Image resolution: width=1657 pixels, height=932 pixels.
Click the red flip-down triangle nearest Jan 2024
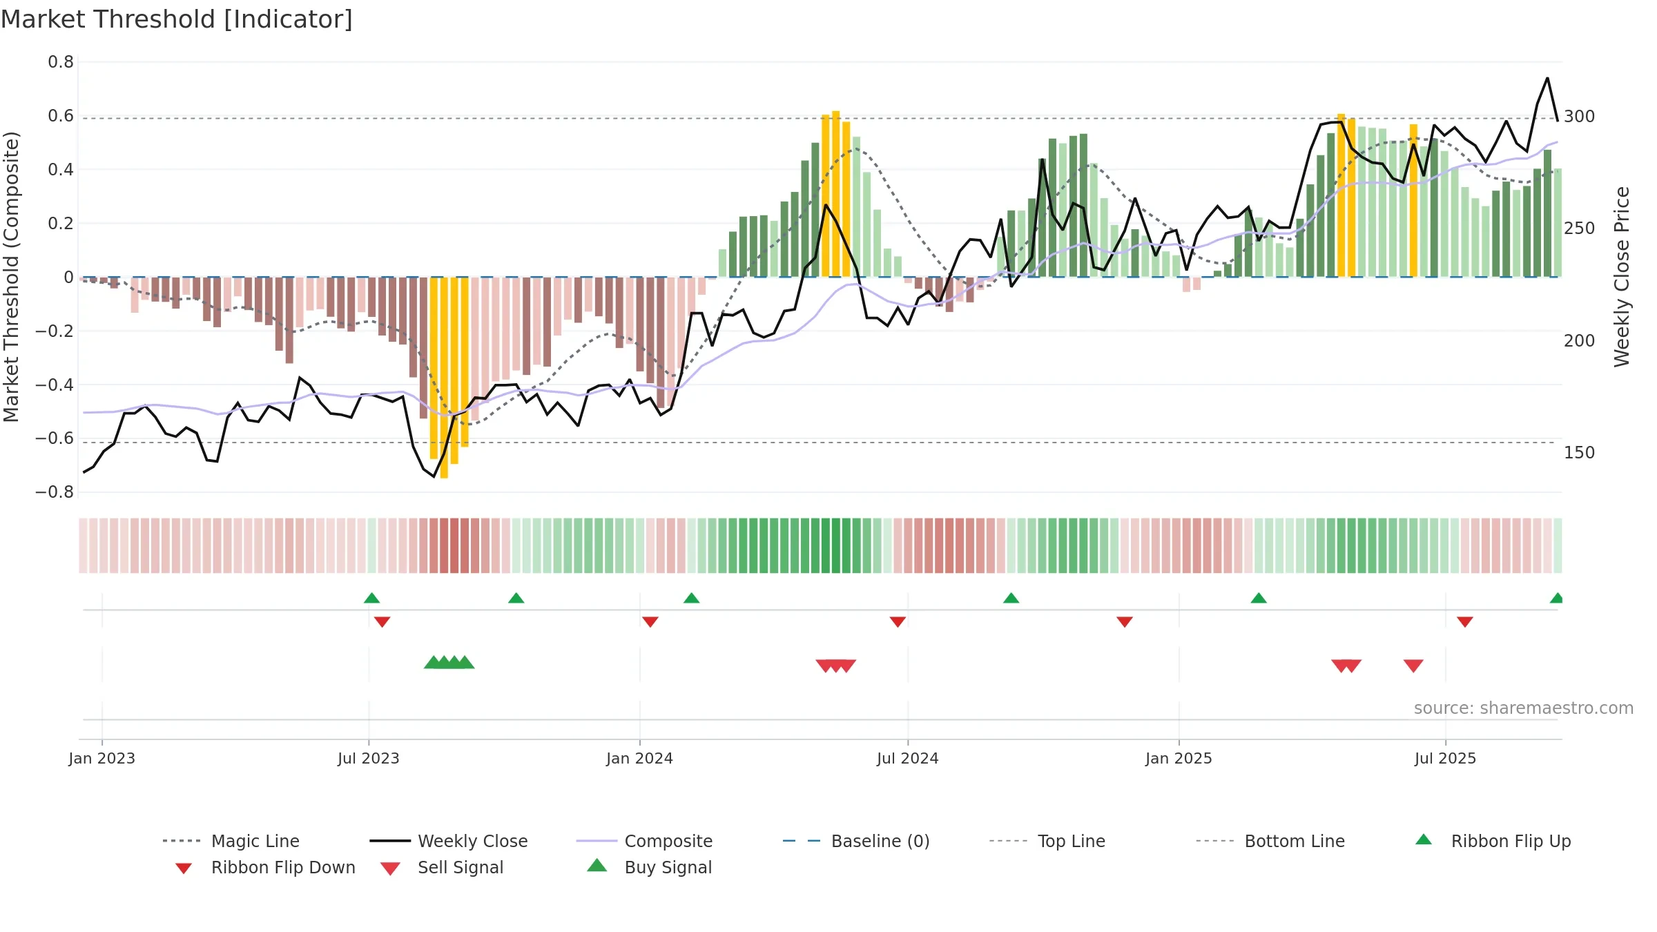[x=650, y=622]
